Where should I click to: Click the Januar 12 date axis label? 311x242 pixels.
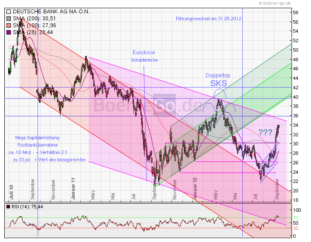(x=195, y=189)
